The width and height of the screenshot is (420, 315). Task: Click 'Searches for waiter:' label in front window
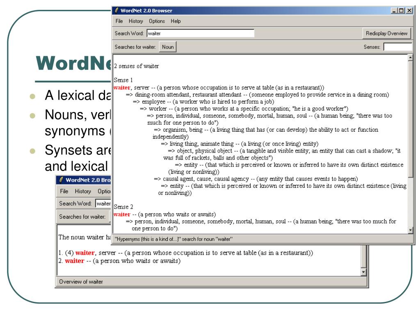135,47
